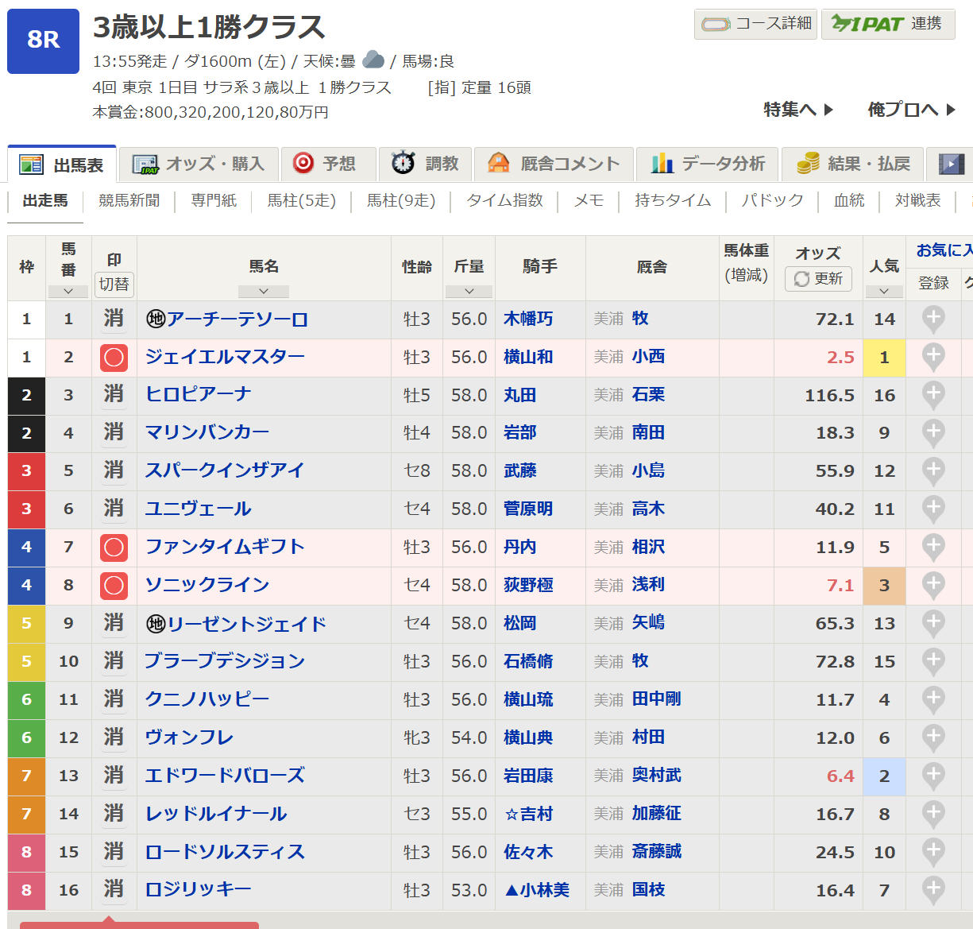
Task: Toggle 消 mark for ヒロピアーナ
Action: click(x=114, y=395)
